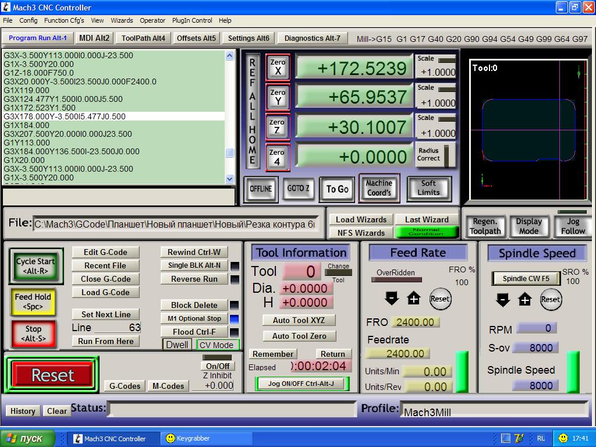The height and width of the screenshot is (447, 596).
Task: Click Rewind Ctrl-W button
Action: 194,252
